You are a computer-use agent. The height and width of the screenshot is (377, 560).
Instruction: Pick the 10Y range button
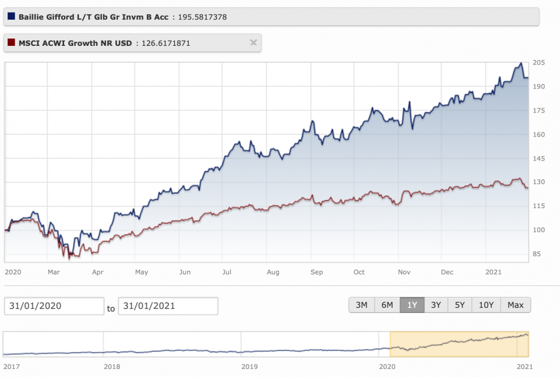pos(486,305)
